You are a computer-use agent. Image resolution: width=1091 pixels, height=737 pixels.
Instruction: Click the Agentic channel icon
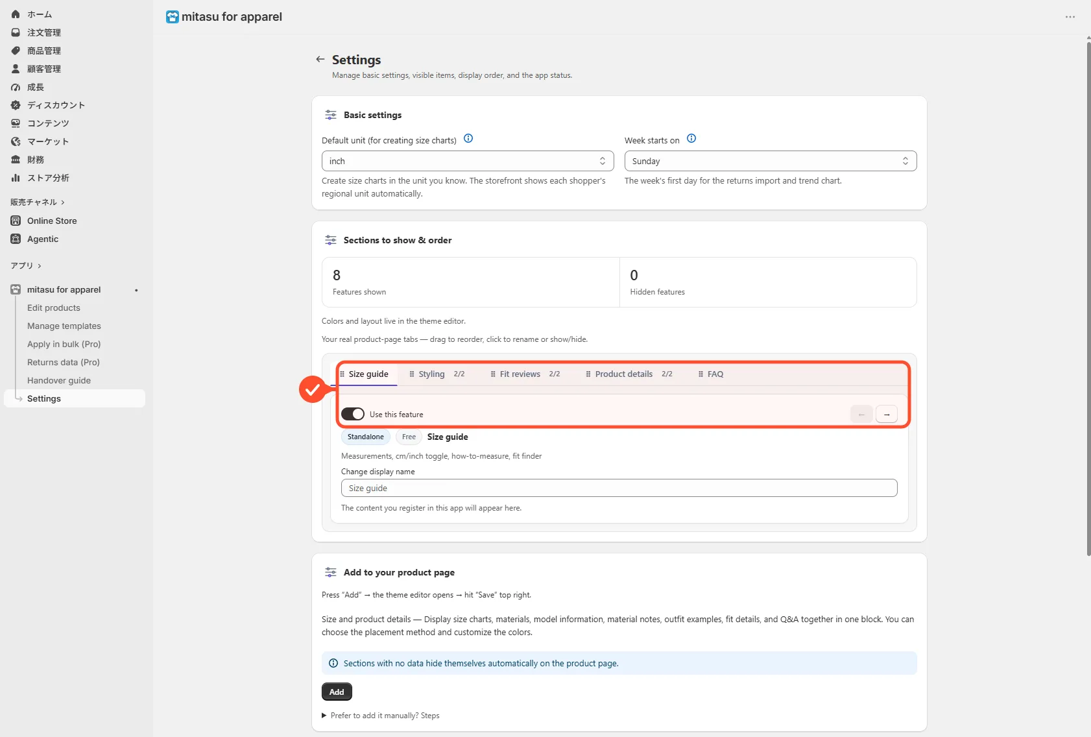click(16, 239)
